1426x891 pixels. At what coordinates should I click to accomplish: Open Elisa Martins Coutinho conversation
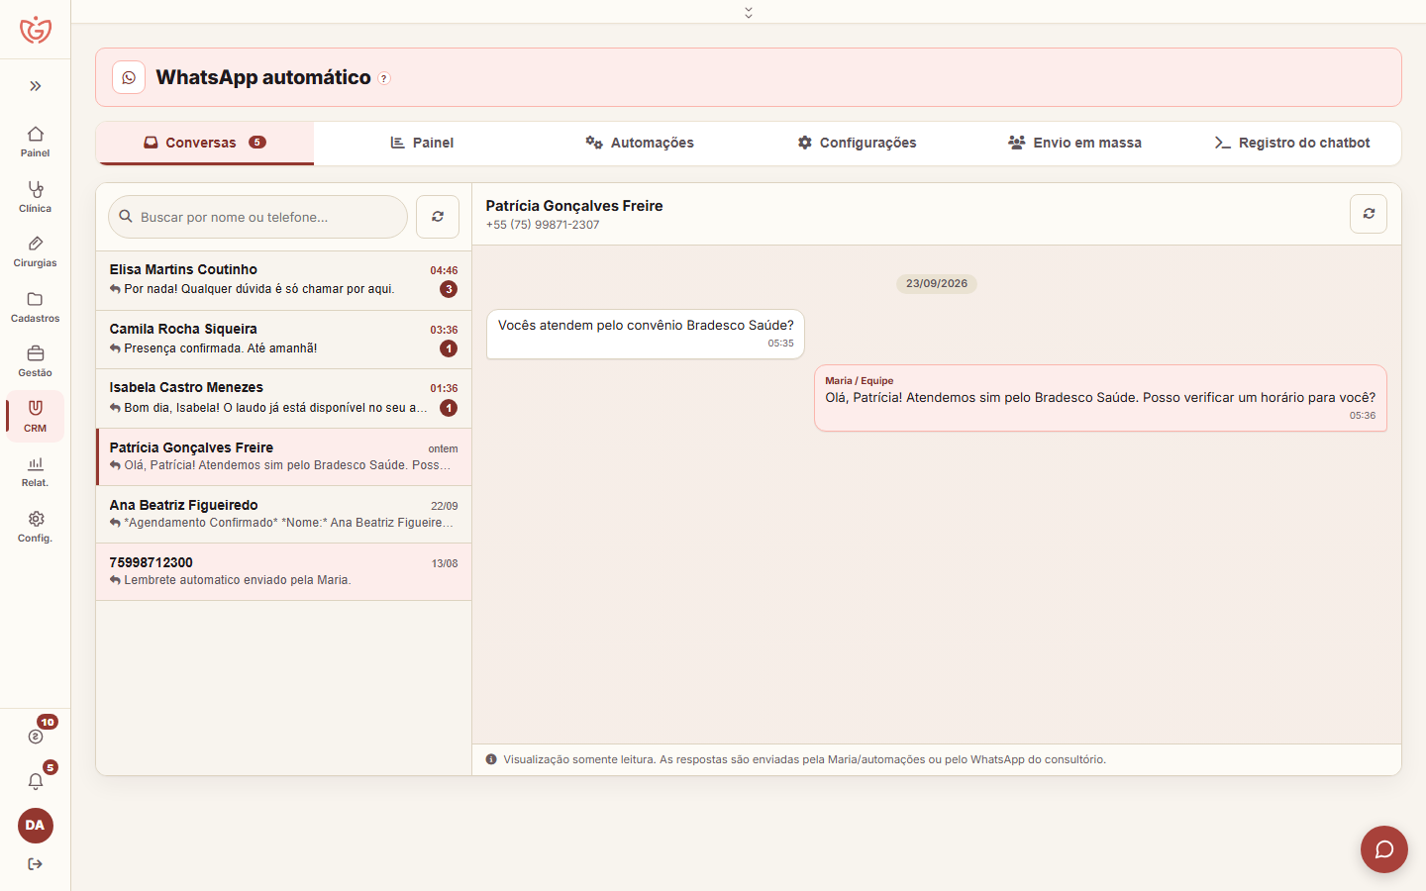click(x=283, y=280)
